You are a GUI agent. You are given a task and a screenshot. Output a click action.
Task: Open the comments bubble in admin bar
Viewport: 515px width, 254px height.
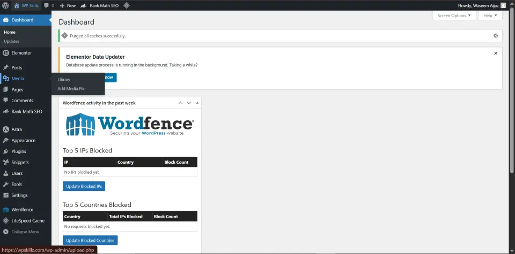point(46,5)
